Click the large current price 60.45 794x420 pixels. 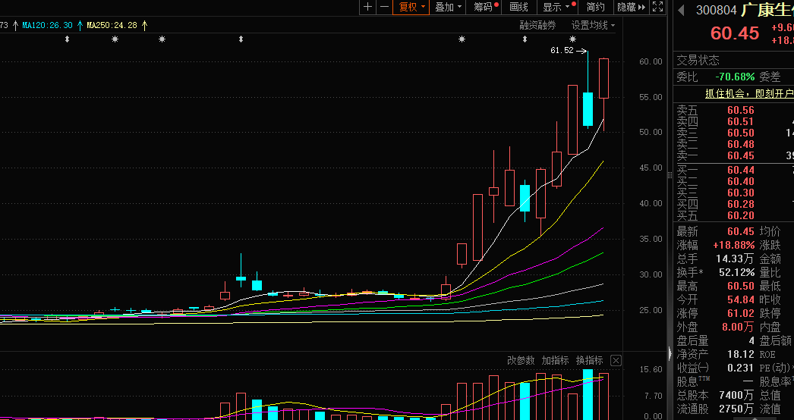[734, 33]
